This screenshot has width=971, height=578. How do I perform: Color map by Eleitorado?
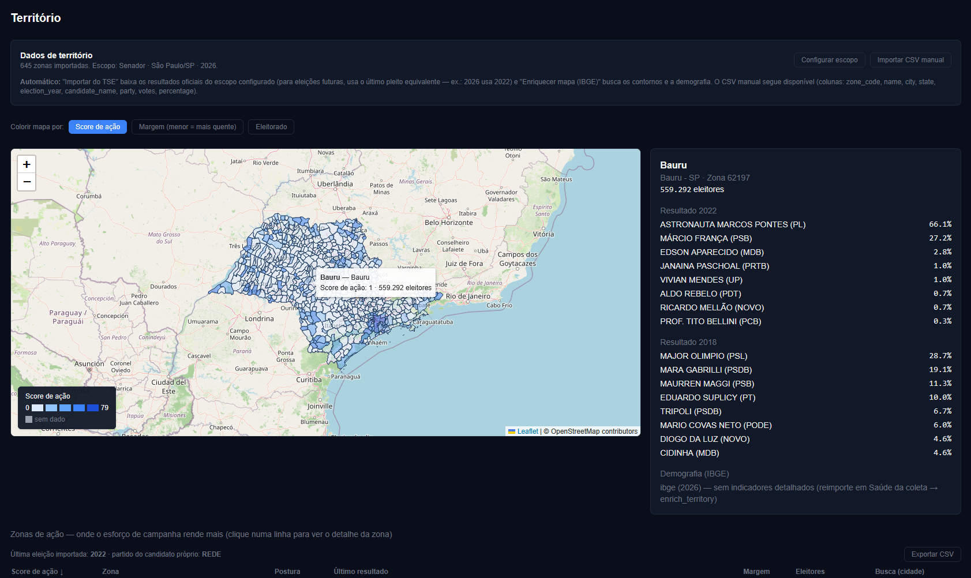coord(271,127)
